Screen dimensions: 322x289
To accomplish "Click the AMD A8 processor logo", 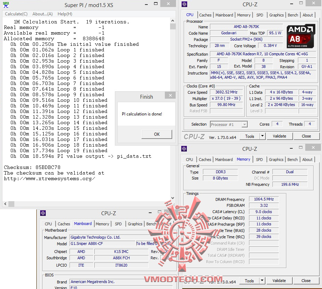I will [x=300, y=36].
